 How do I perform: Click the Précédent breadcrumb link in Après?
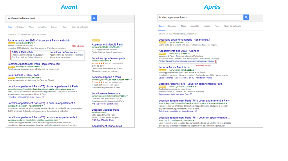[x=163, y=111]
